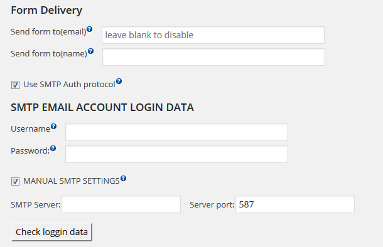Click the 'Use SMTP Auth protocol' label text
Image resolution: width=383 pixels, height=247 pixels.
tap(69, 85)
